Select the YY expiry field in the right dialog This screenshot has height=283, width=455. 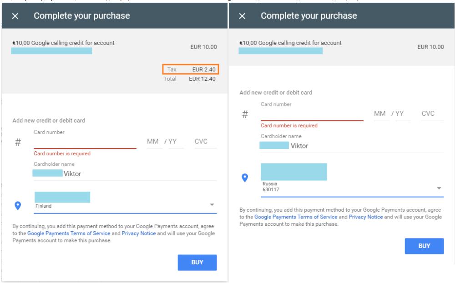(403, 114)
